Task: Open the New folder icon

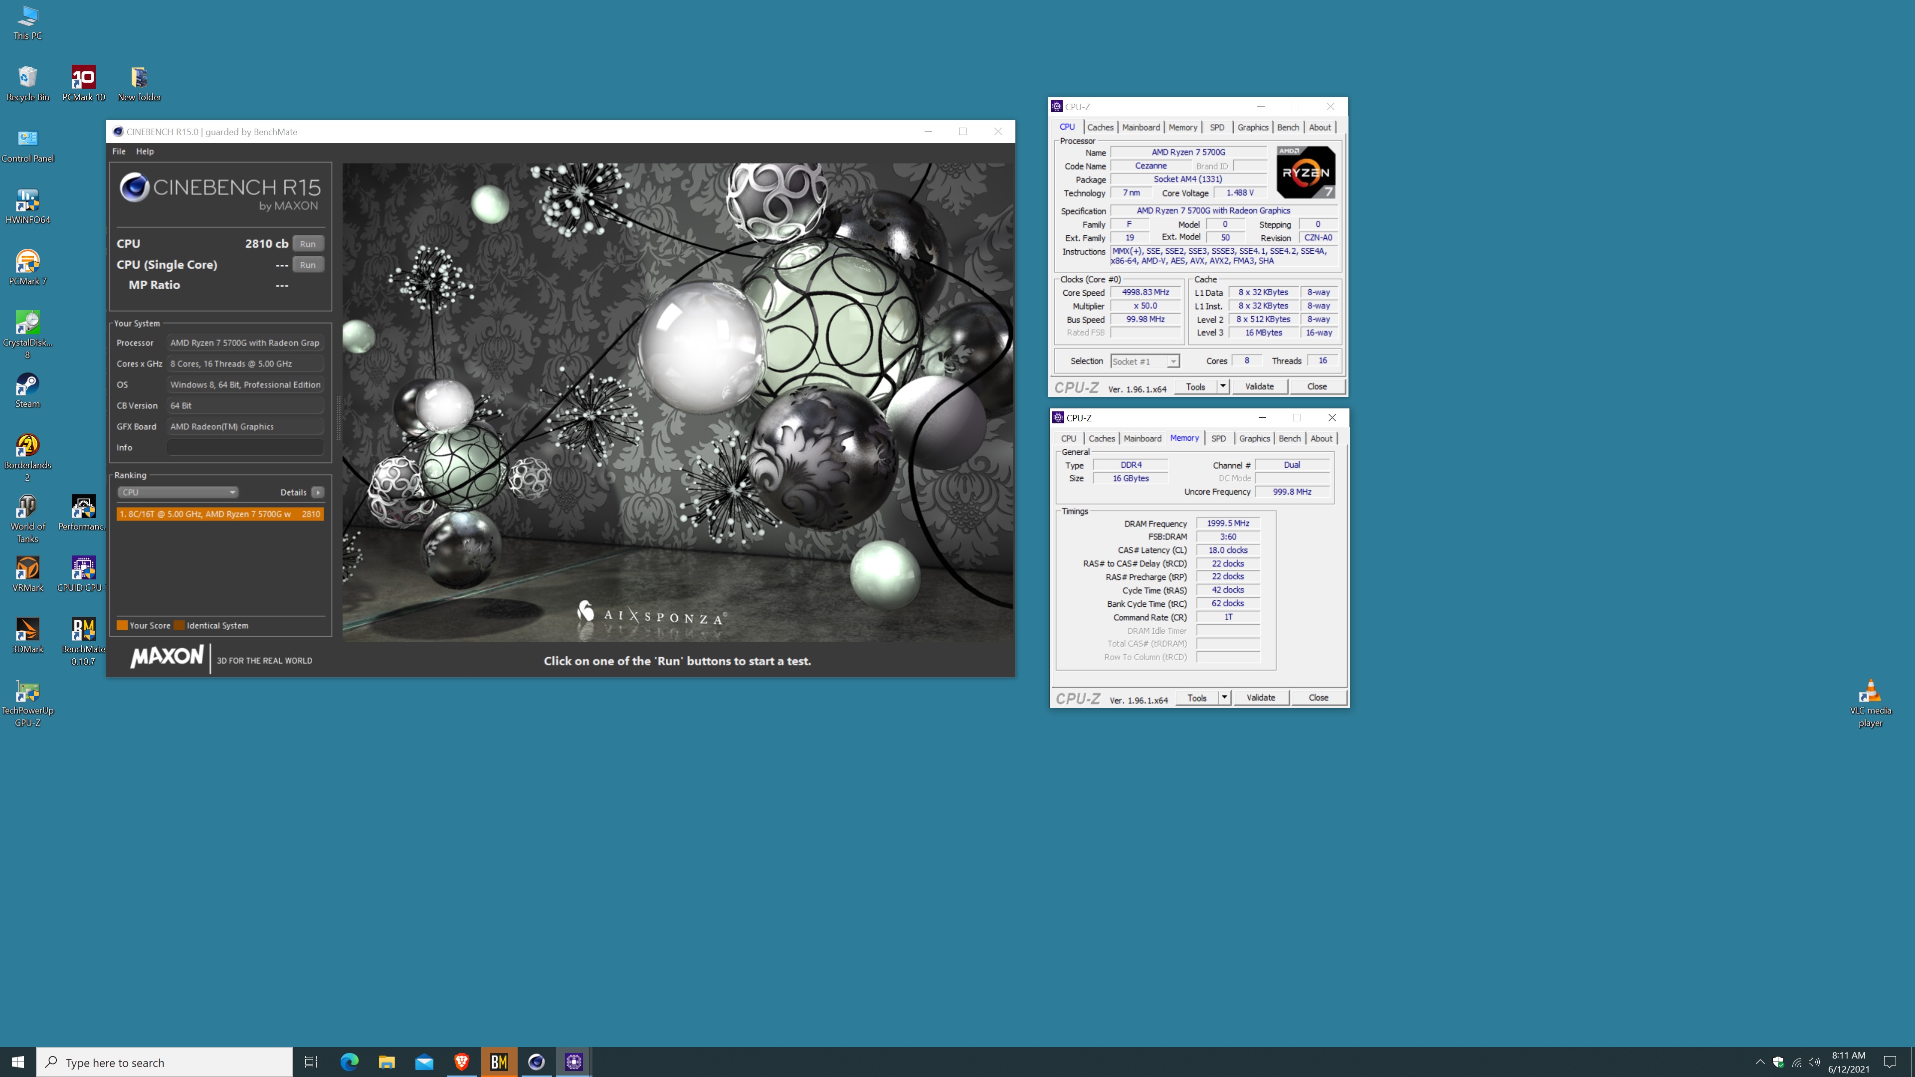Action: [x=139, y=83]
